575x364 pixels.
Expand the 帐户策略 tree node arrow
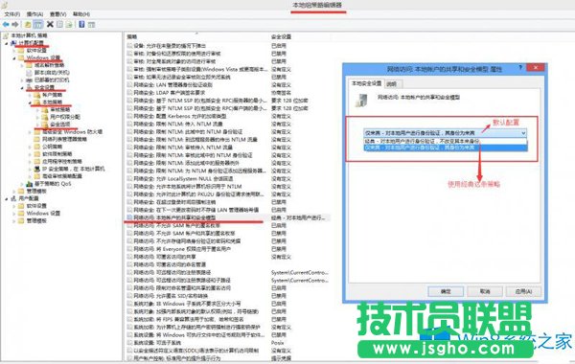pyautogui.click(x=30, y=95)
